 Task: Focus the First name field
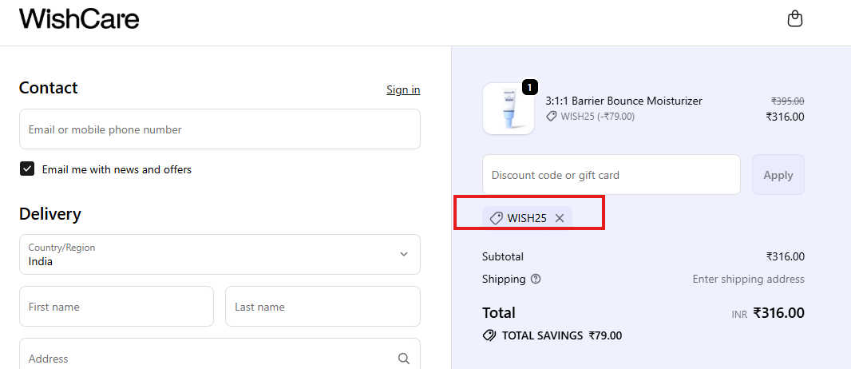click(117, 307)
